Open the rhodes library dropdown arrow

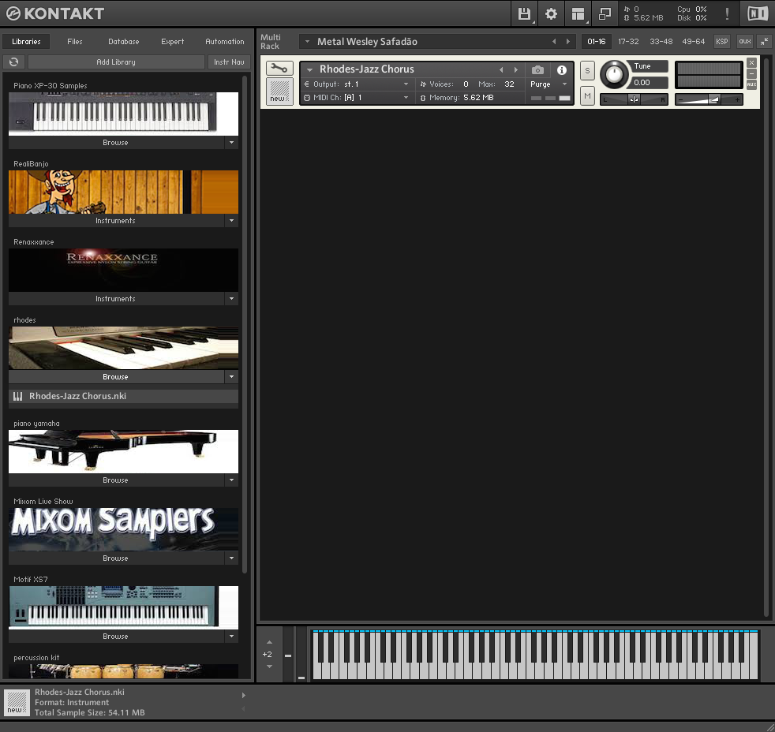[x=231, y=376]
